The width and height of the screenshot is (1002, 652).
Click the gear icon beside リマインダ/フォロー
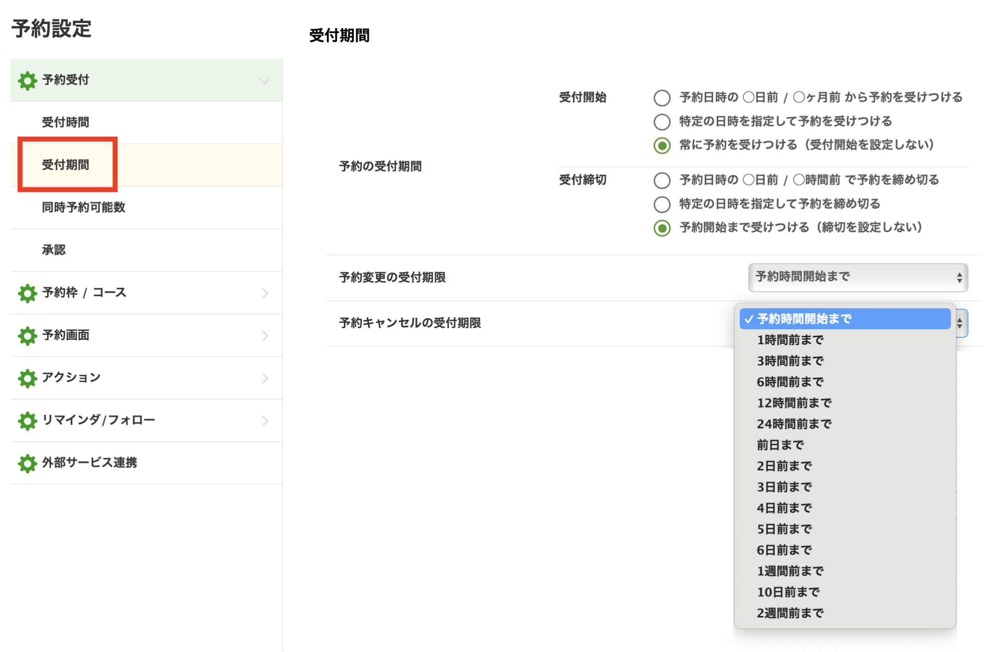pos(27,421)
